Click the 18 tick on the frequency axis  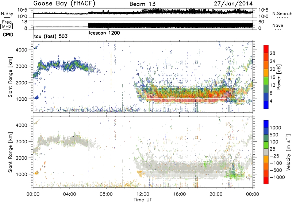coord(24,22)
